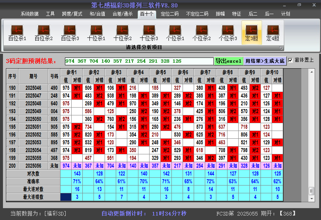Select the 百位杀1 analysis icon
Image resolution: width=321 pixels, height=220 pixels.
click(17, 33)
